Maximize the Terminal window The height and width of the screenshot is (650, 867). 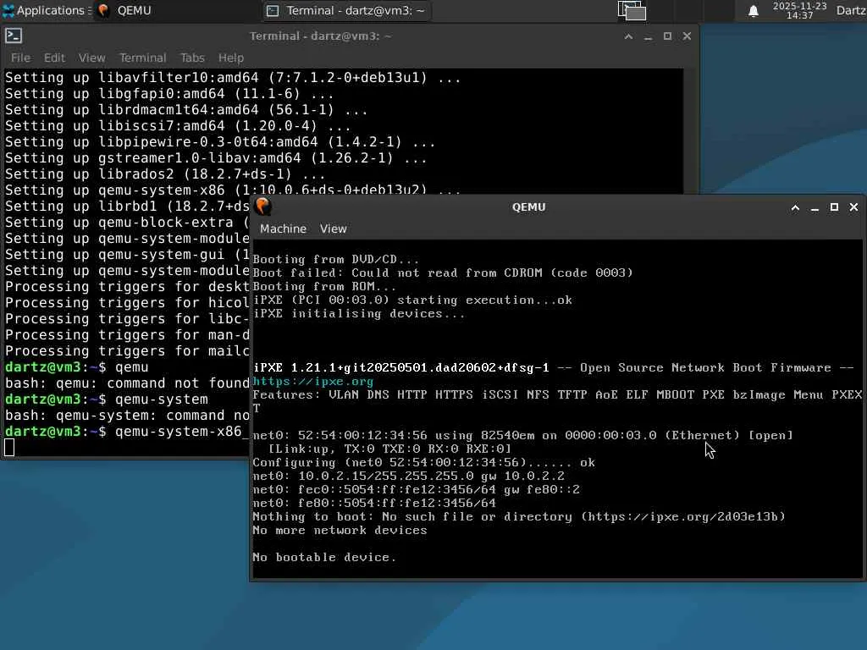click(667, 36)
